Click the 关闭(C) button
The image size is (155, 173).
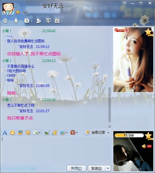tap(76, 168)
